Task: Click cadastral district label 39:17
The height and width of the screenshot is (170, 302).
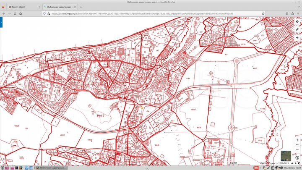Action: (x=101, y=115)
